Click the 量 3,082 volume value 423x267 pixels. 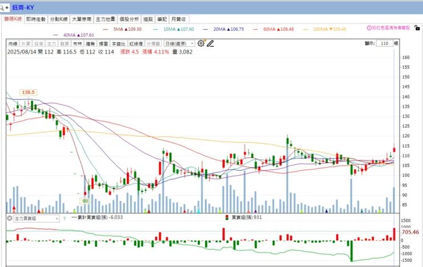182,52
